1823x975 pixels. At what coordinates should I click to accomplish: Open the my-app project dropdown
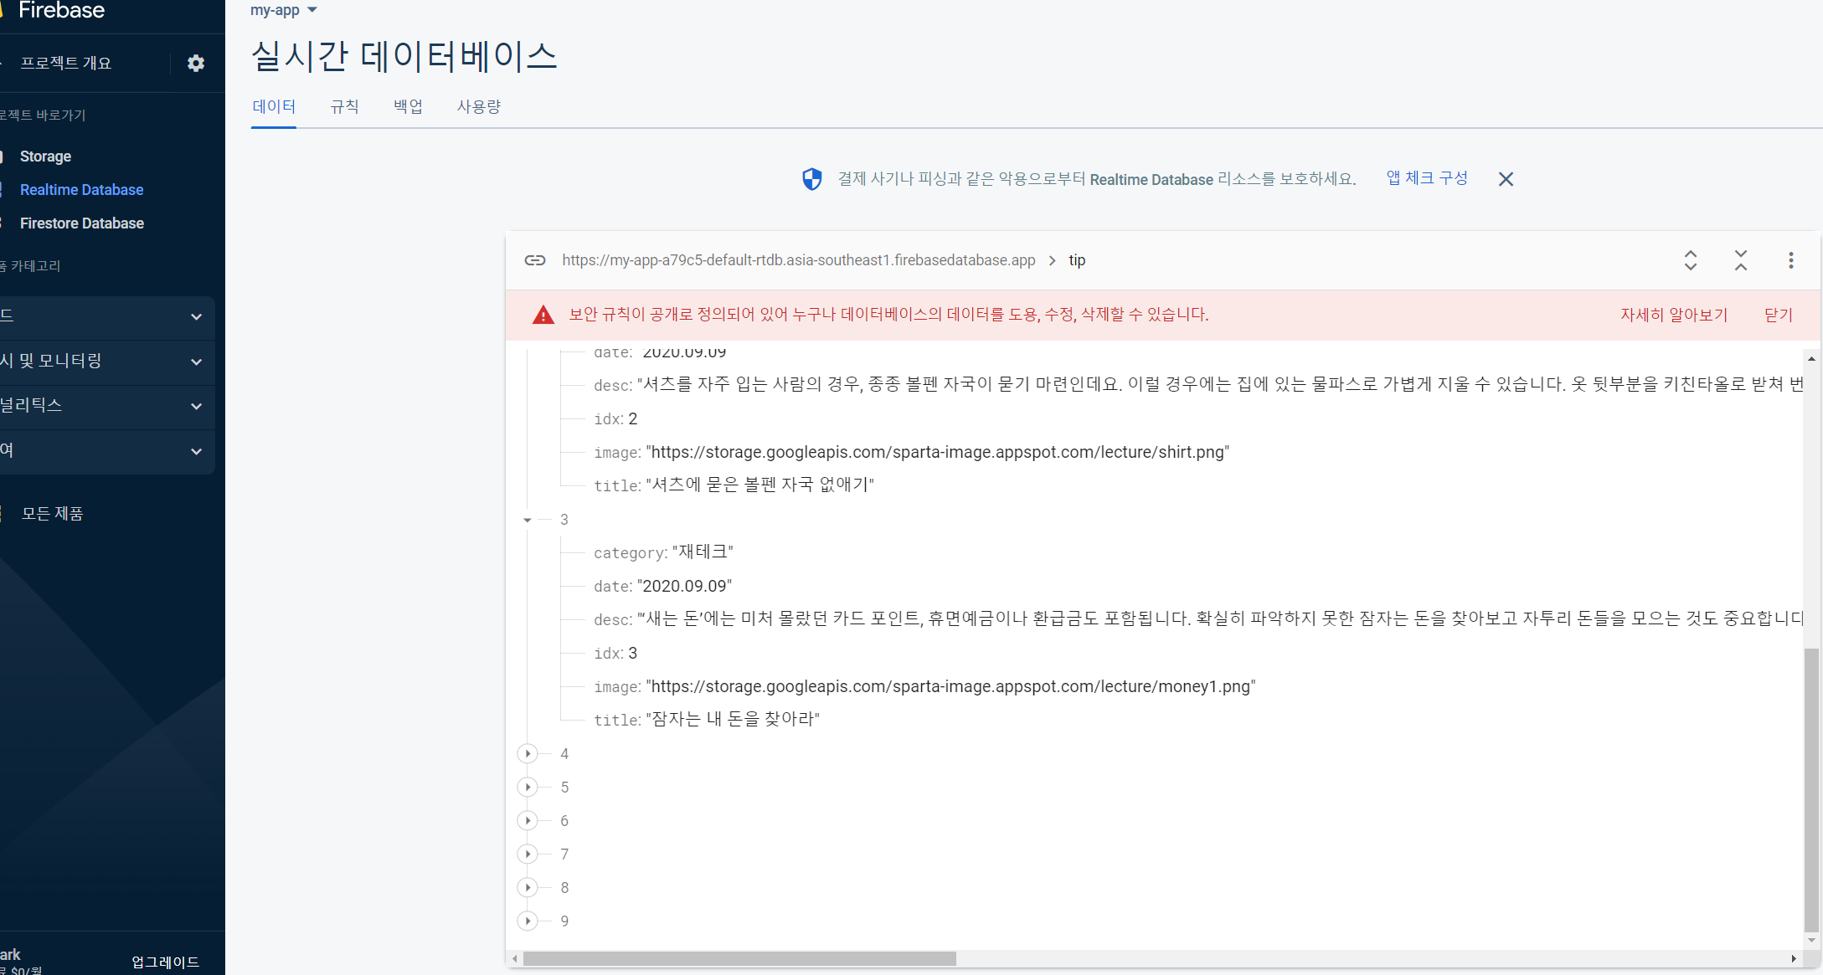[283, 10]
